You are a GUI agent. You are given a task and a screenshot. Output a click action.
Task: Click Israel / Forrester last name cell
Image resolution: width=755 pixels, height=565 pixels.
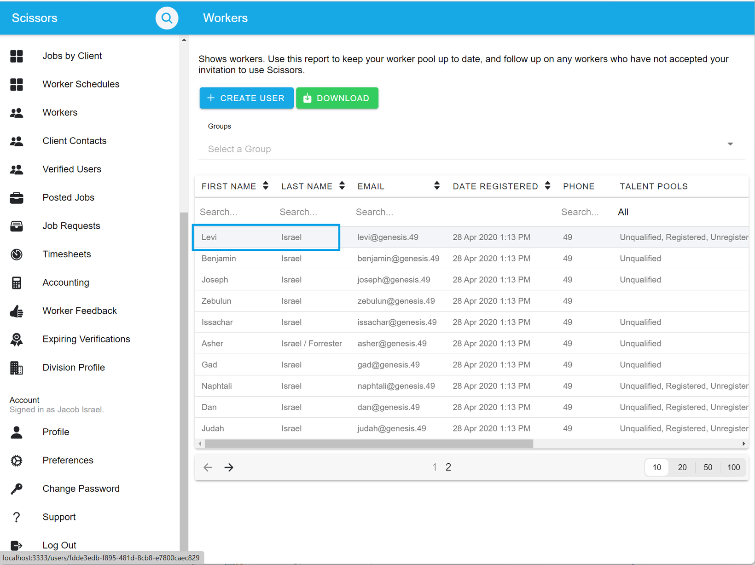[x=312, y=343]
